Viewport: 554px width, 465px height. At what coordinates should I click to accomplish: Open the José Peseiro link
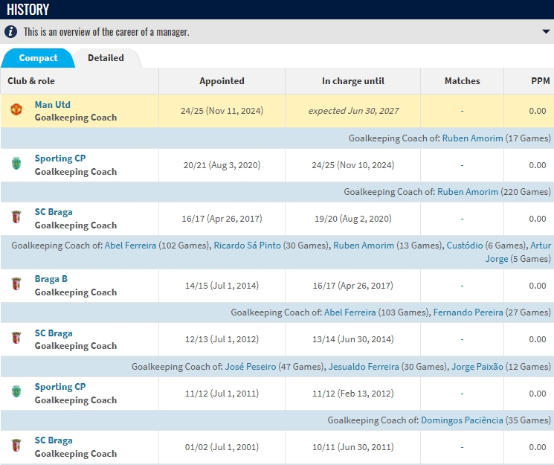tap(251, 367)
